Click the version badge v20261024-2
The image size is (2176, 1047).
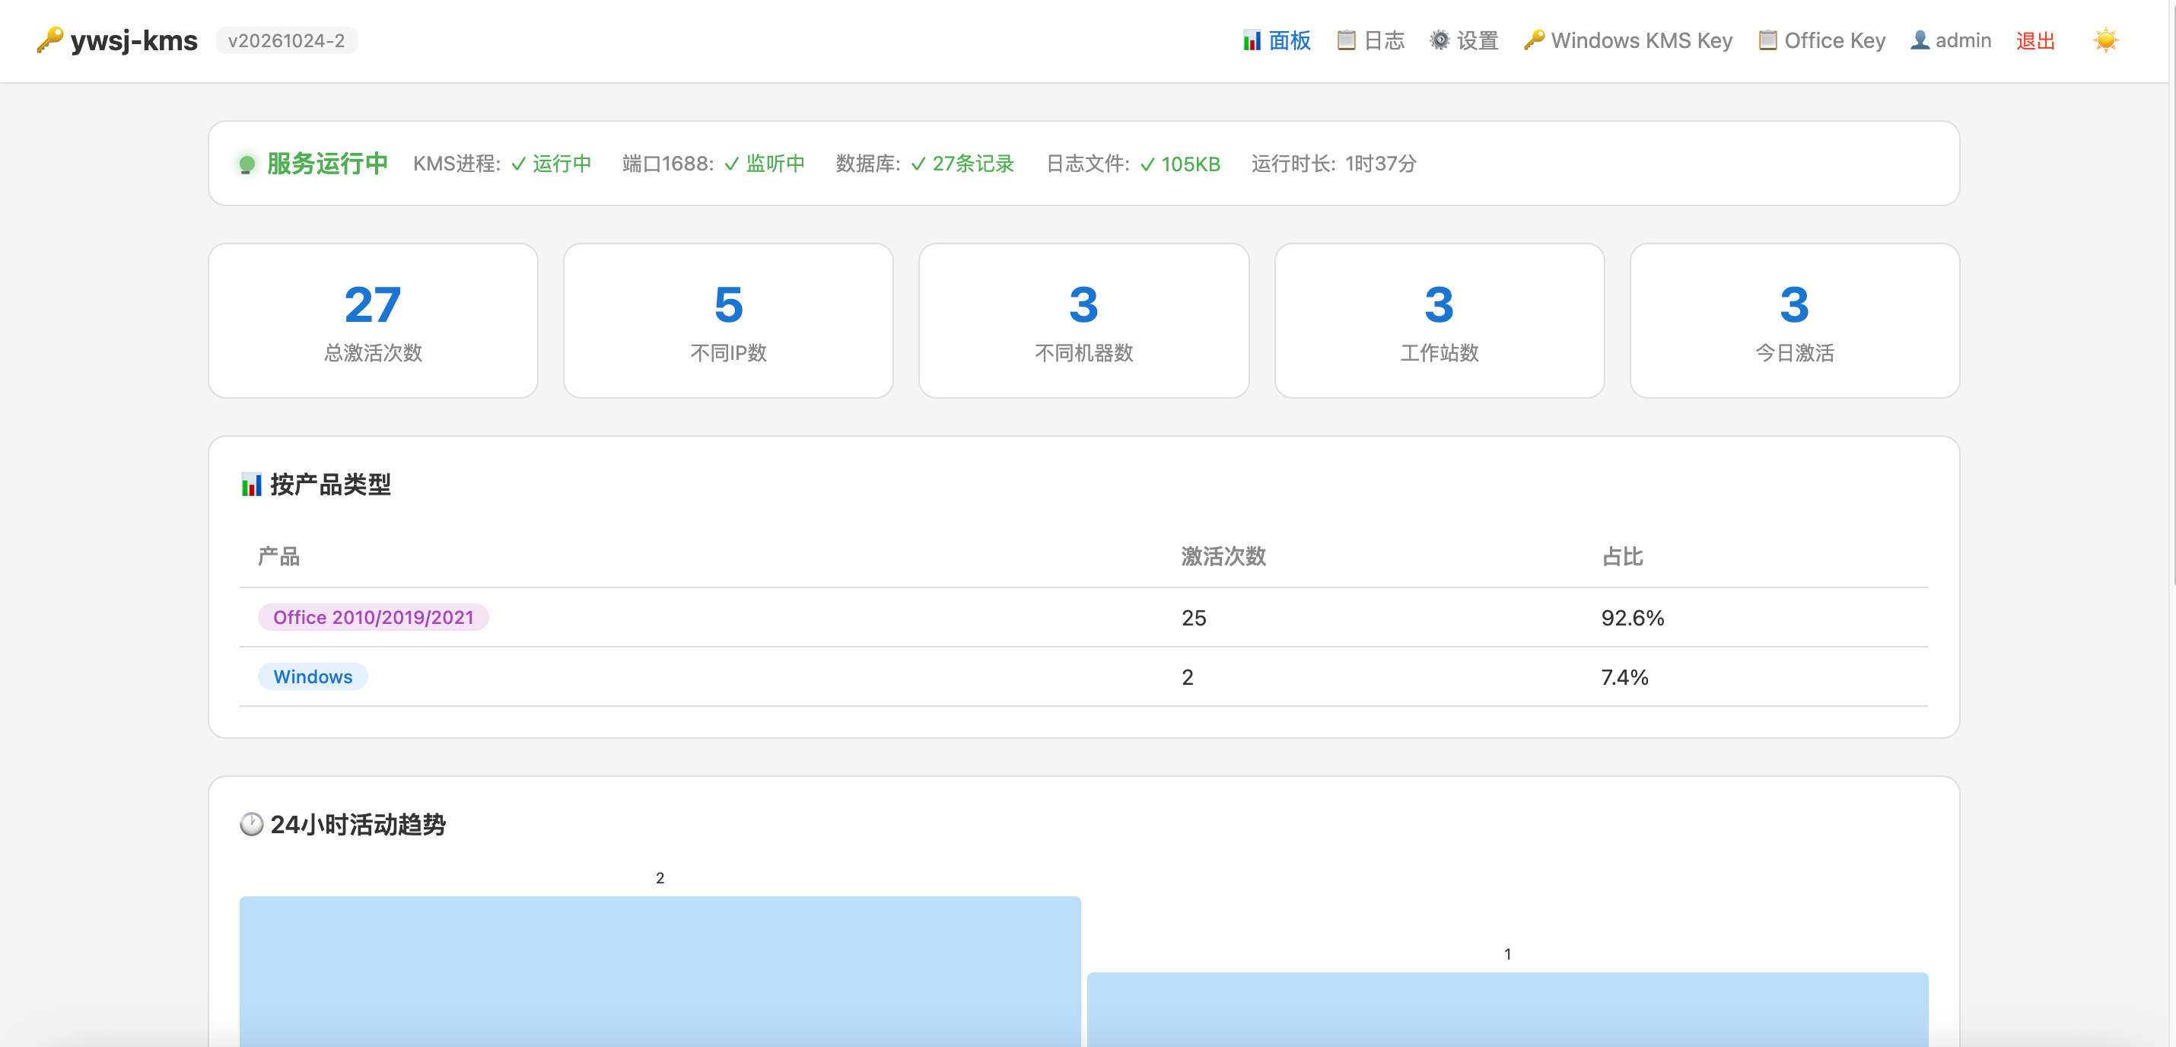[x=286, y=40]
